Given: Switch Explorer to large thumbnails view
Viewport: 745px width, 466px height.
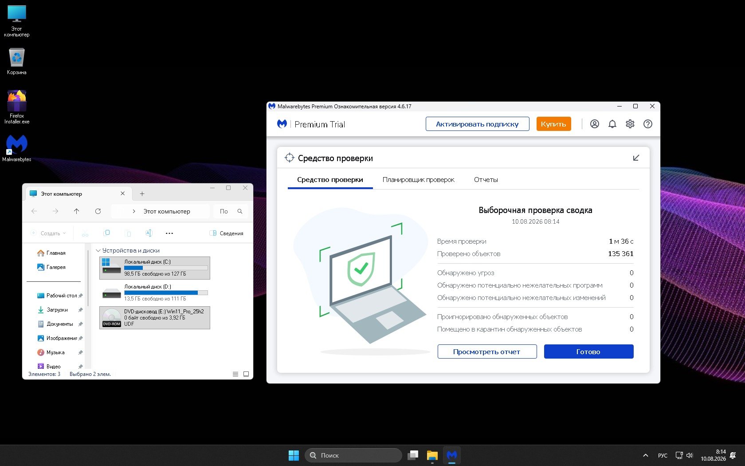Looking at the screenshot, I should (x=246, y=374).
